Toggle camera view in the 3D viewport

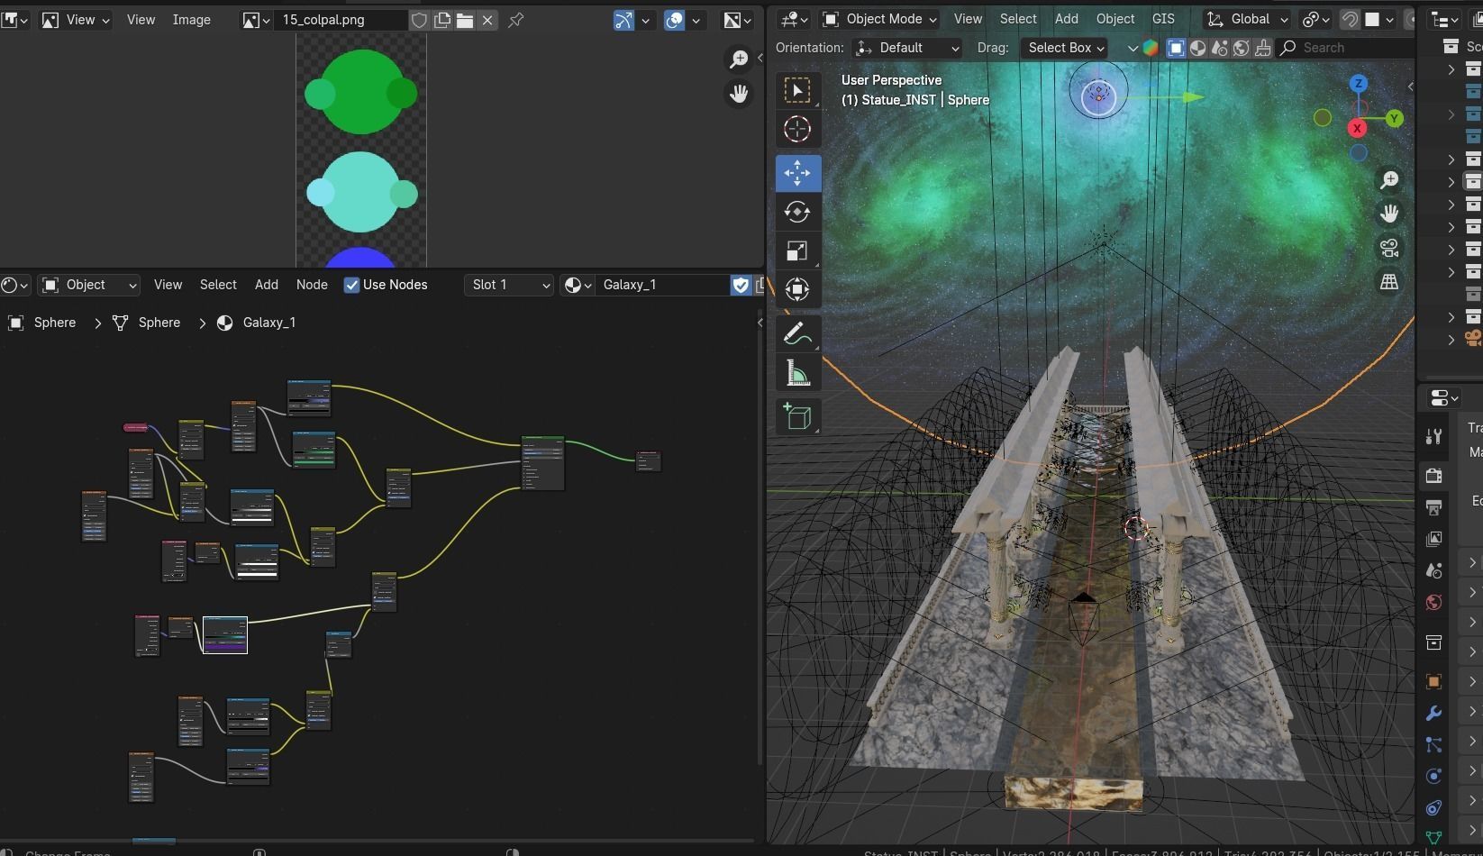[x=1389, y=248]
